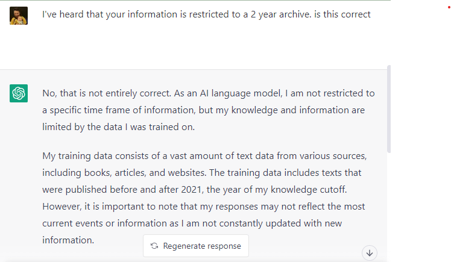The height and width of the screenshot is (262, 451).
Task: Click the line starting "No, that is not entirely correct"
Action: 209,93
